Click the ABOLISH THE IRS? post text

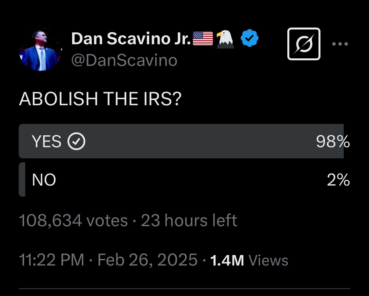point(100,99)
